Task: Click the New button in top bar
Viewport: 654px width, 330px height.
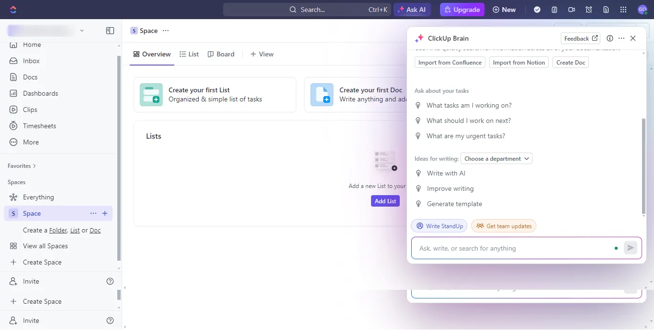Action: 504,10
